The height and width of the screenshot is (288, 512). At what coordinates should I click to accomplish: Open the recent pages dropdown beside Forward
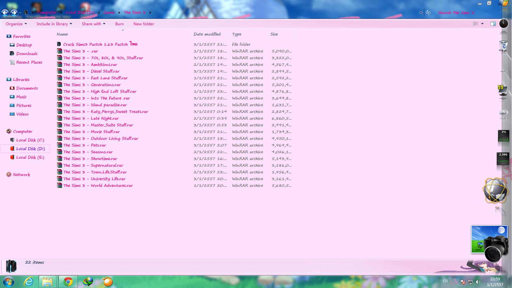(x=20, y=13)
